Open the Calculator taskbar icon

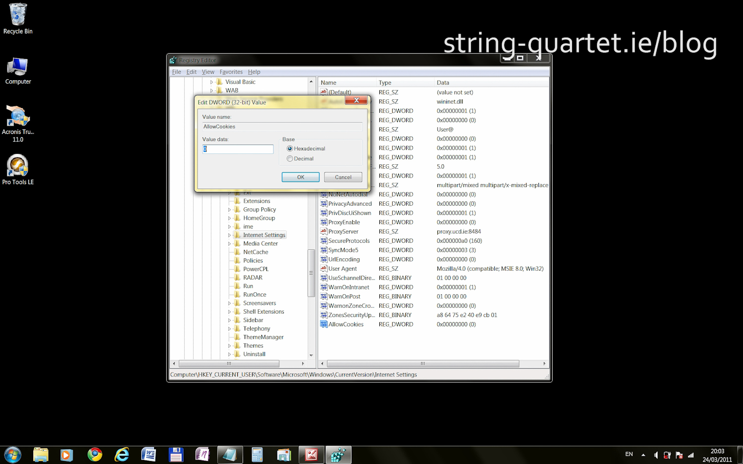(x=257, y=455)
